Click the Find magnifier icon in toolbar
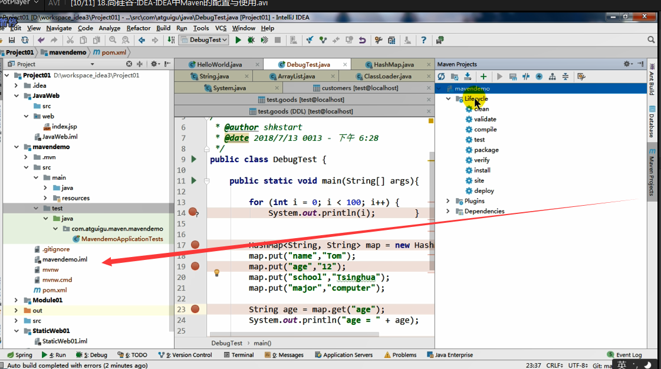 click(113, 40)
